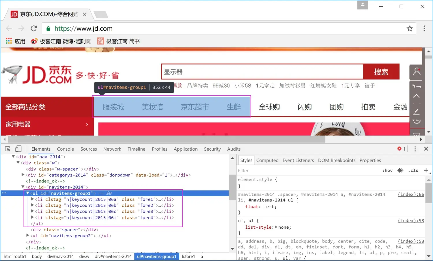Click the (index):66 source link in Styles
The image size is (433, 261).
(411, 194)
